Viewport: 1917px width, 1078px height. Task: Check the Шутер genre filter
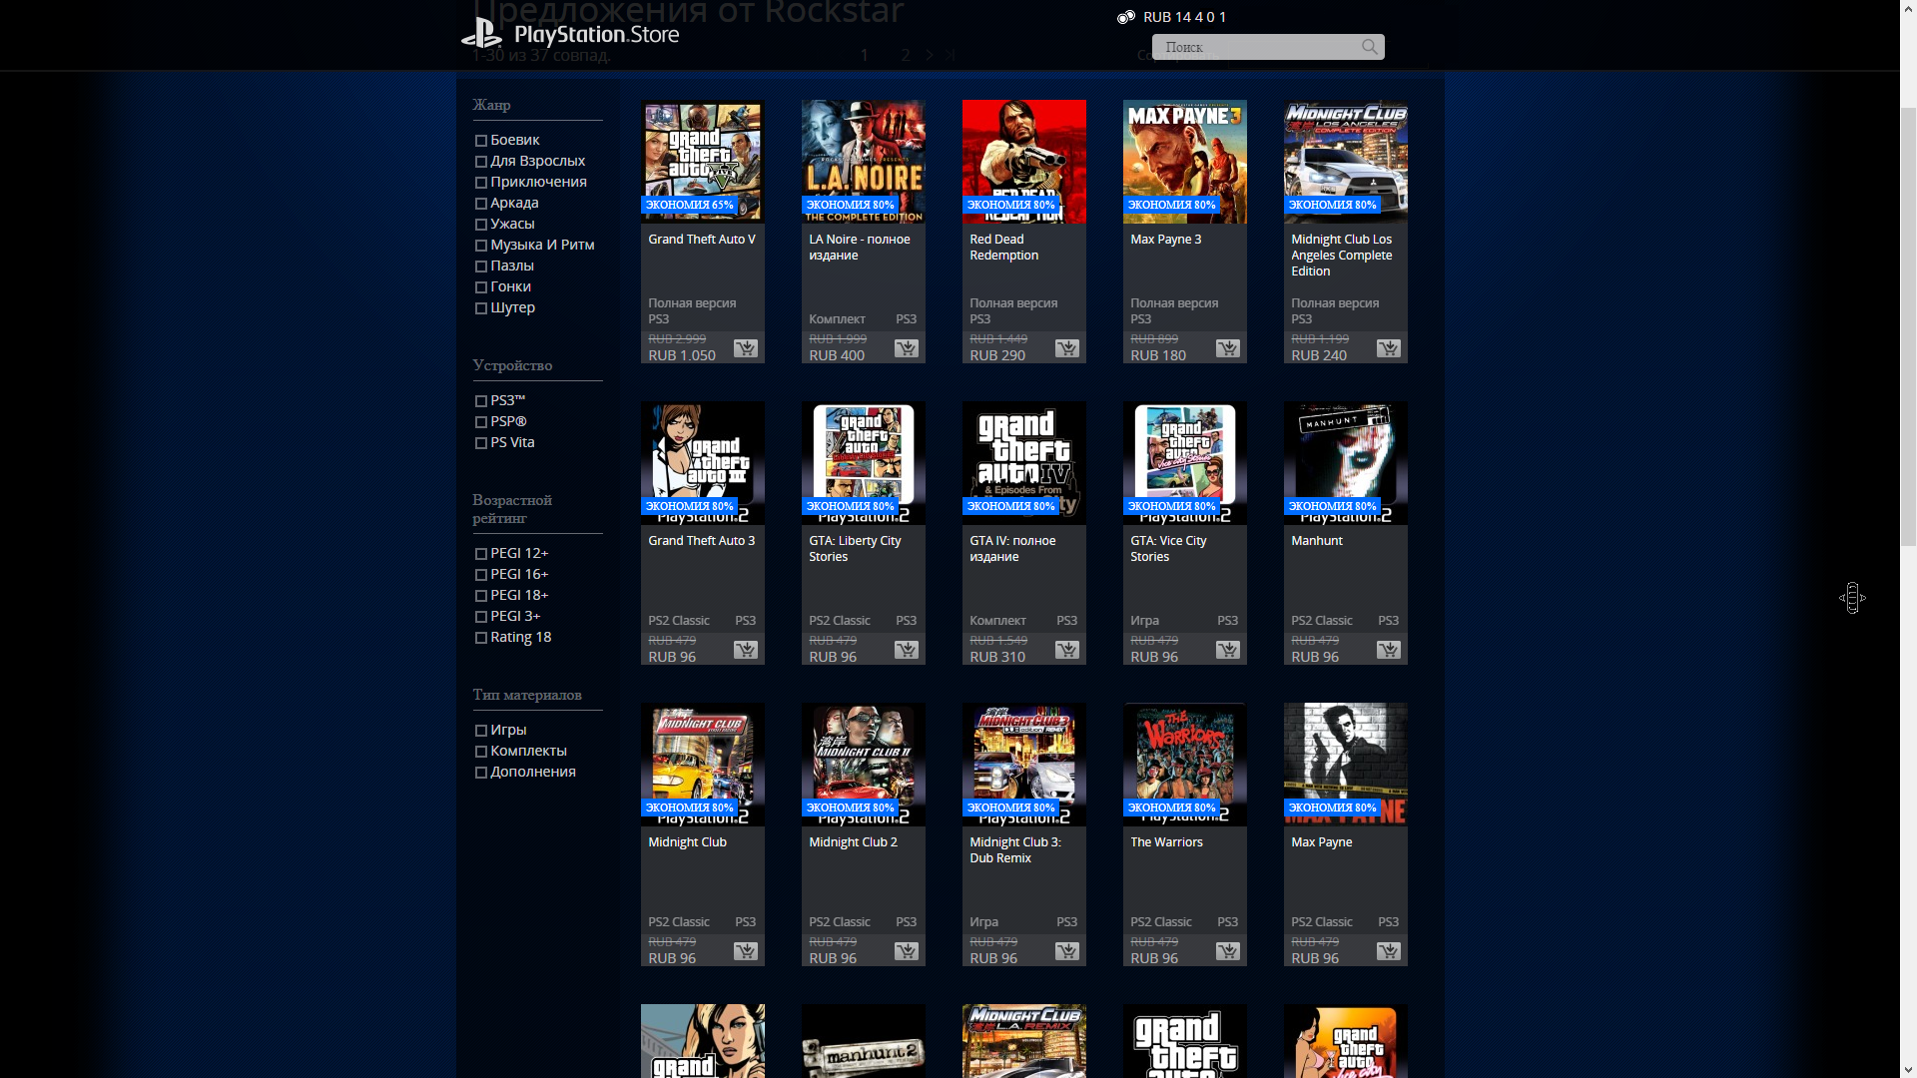click(481, 308)
